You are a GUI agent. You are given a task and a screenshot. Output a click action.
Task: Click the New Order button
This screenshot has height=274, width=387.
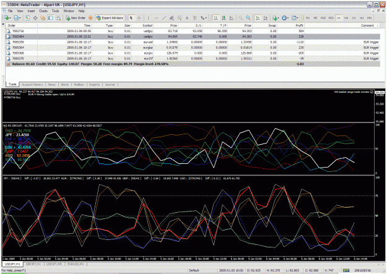pos(76,18)
